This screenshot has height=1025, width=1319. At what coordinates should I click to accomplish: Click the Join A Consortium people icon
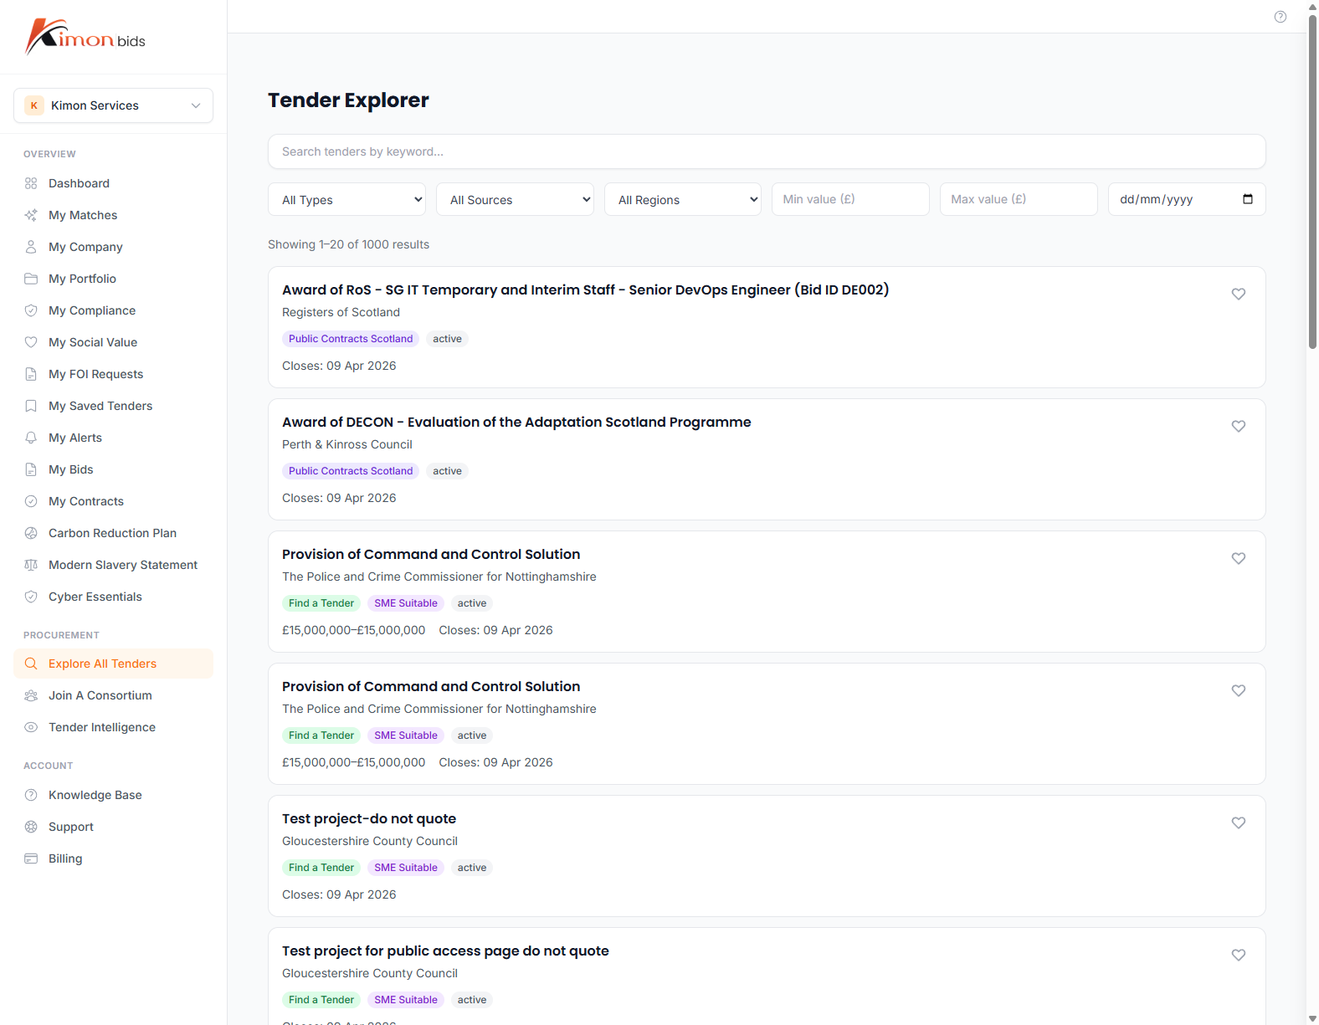[x=31, y=695]
